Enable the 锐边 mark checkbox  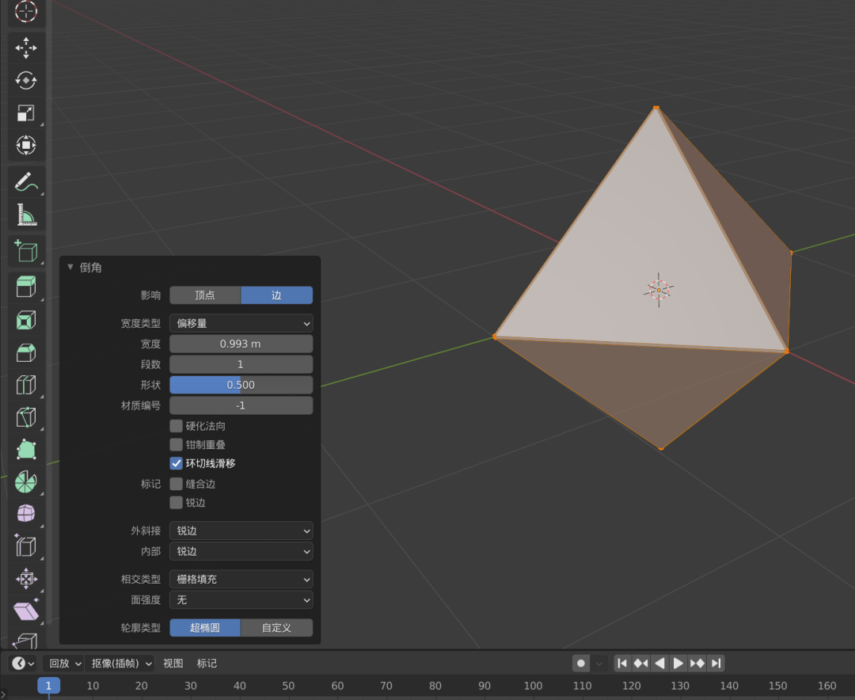point(176,503)
